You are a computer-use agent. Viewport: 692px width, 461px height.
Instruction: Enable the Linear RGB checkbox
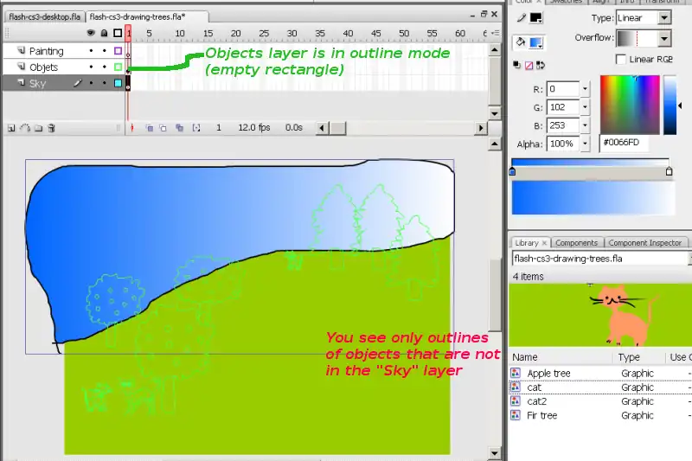621,59
